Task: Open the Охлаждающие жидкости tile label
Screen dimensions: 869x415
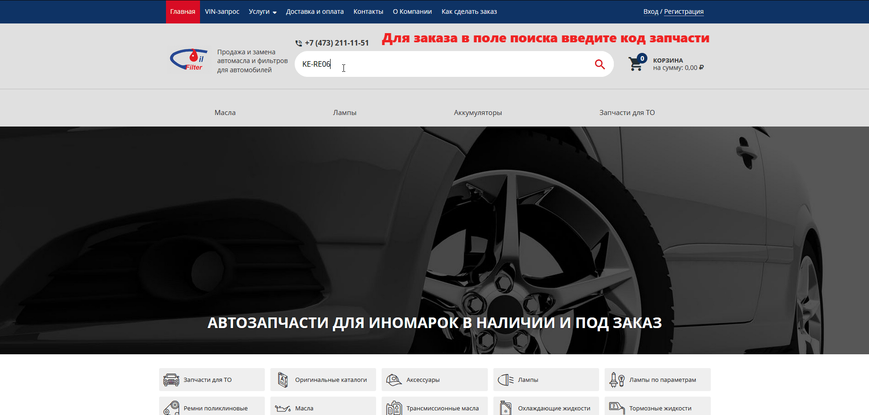Action: (x=554, y=408)
